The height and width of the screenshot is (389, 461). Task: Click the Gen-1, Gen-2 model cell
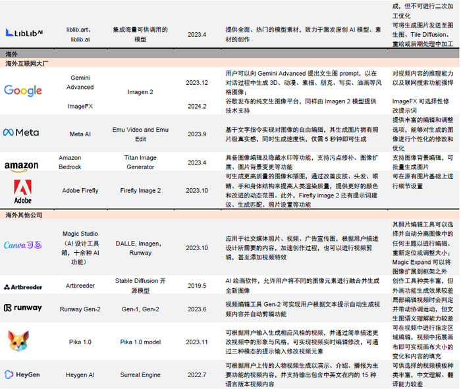coord(140,309)
